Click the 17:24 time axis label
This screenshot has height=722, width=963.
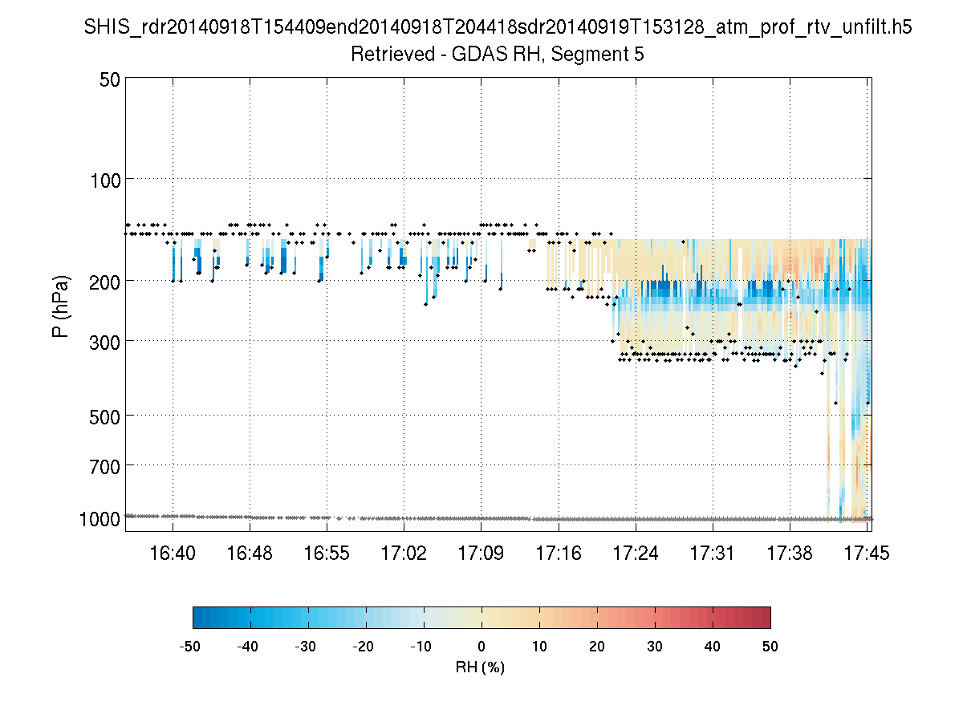pyautogui.click(x=635, y=553)
